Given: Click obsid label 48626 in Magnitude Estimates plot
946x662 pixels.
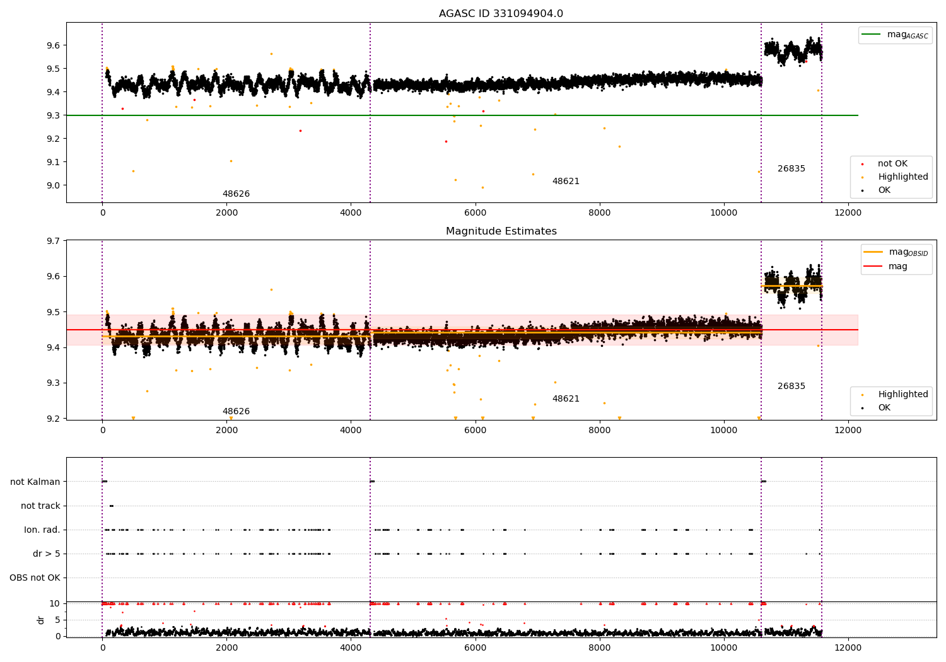Looking at the screenshot, I should coord(236,412).
